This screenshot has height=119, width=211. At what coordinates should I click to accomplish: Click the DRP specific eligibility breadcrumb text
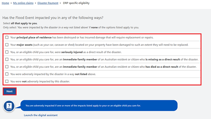(76, 3)
